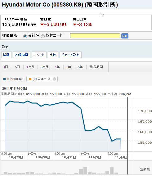Click the PR label above quote box
Viewport: 152px width, 176px height.
click(x=102, y=15)
